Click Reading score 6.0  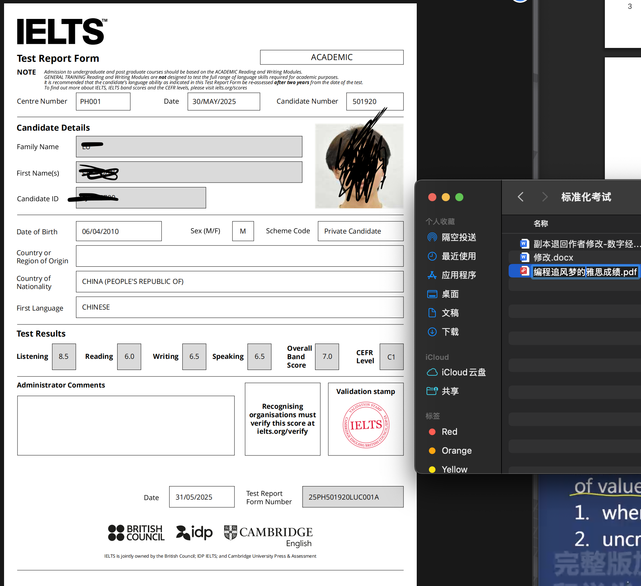129,357
